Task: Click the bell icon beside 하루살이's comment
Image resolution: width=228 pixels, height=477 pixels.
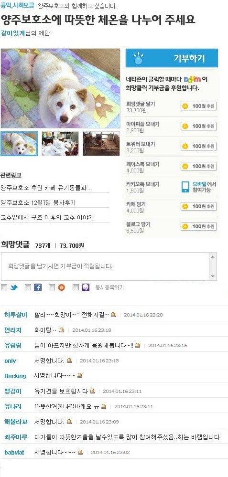Action: (x=113, y=315)
